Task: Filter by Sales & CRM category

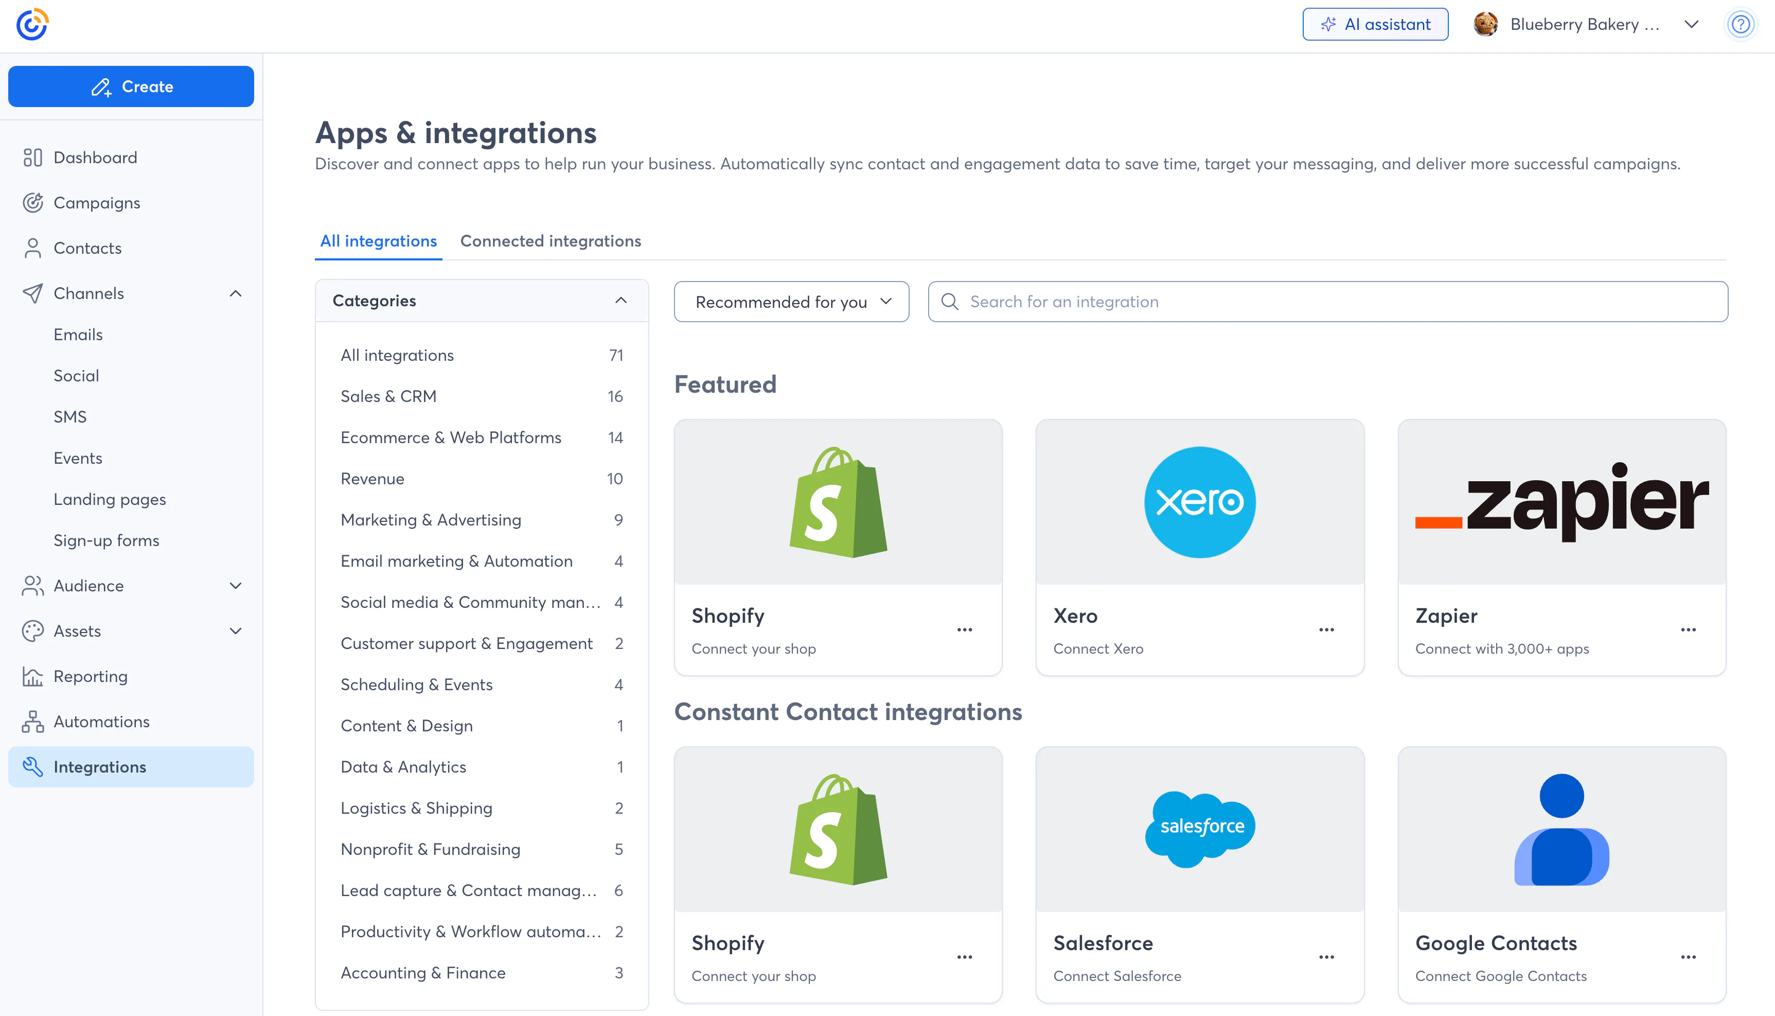Action: [388, 396]
